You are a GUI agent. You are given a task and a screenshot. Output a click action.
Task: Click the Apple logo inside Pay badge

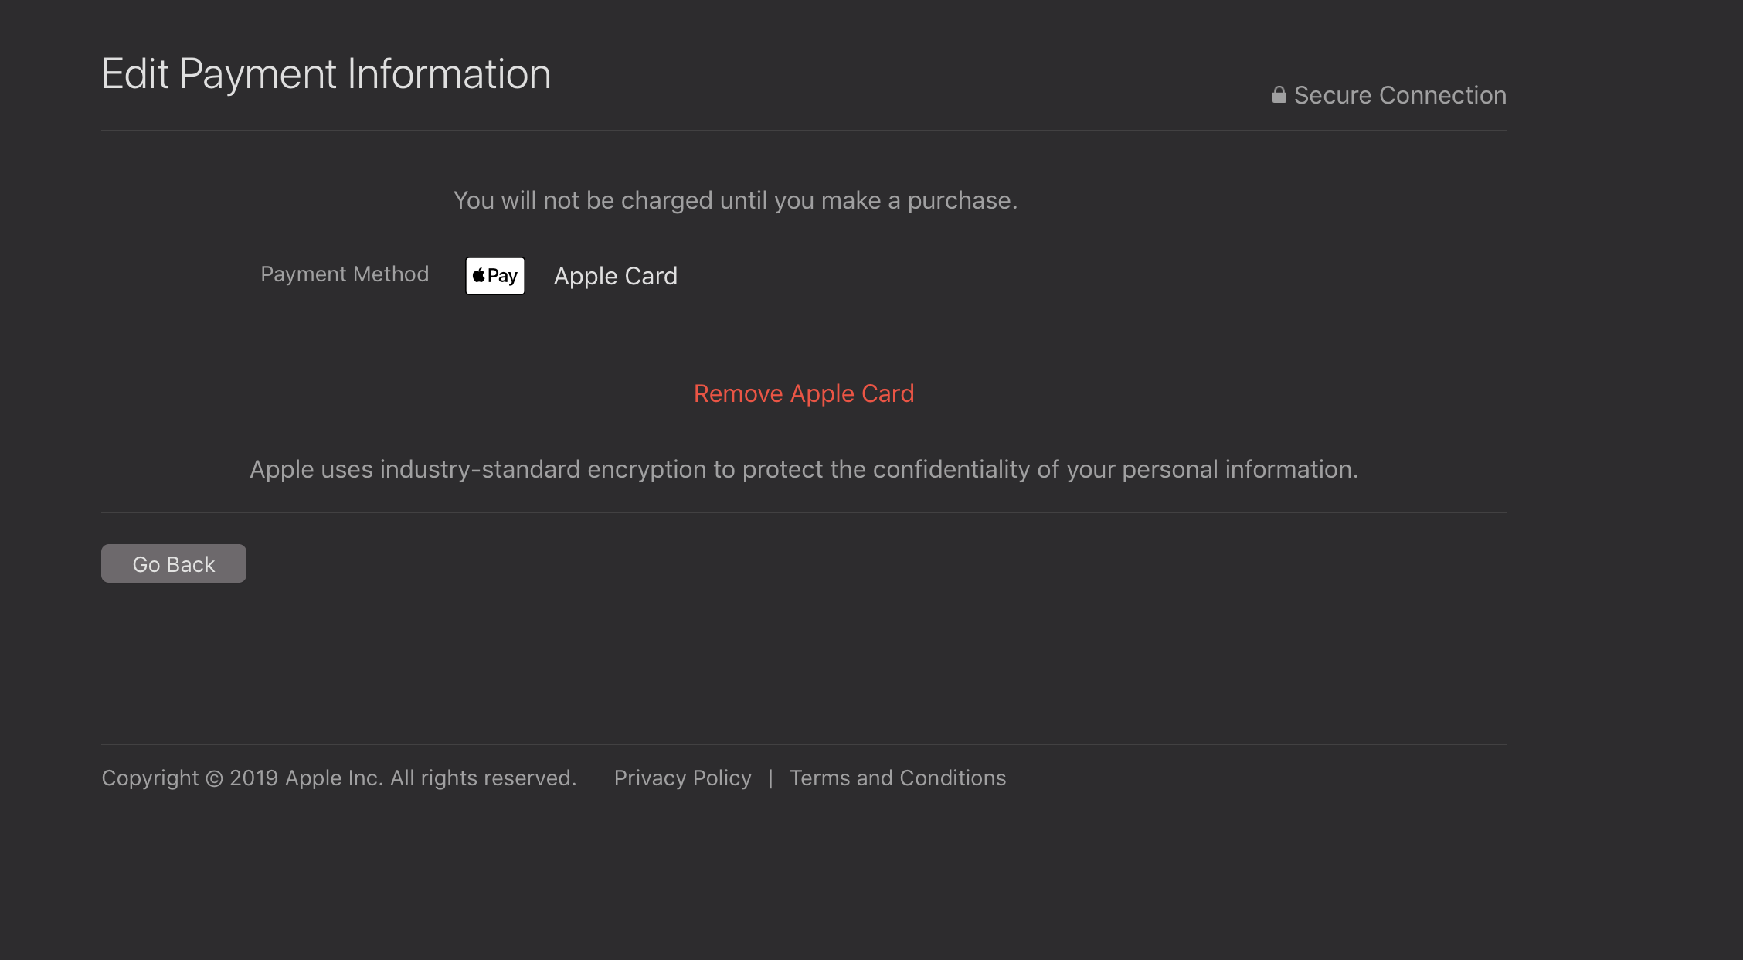(479, 275)
